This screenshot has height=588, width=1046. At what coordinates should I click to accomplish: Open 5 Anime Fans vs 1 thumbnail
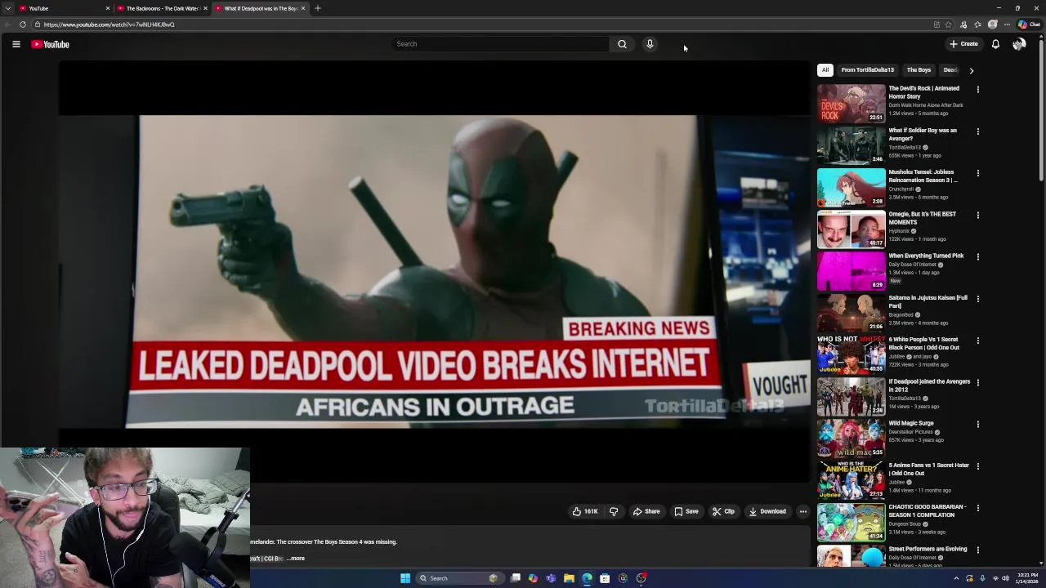click(851, 480)
